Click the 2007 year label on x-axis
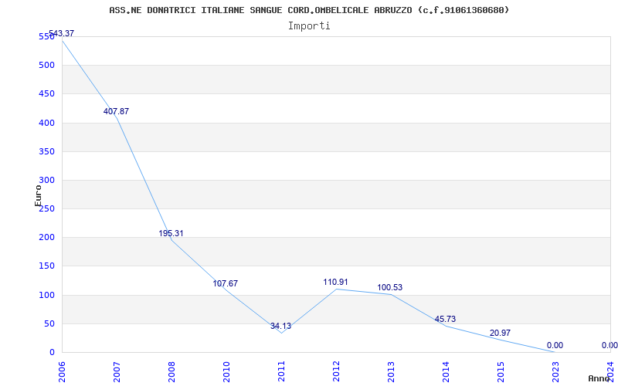The height and width of the screenshot is (386, 618). point(117,371)
